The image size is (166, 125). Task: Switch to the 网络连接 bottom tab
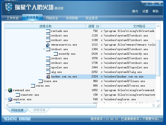point(17,110)
